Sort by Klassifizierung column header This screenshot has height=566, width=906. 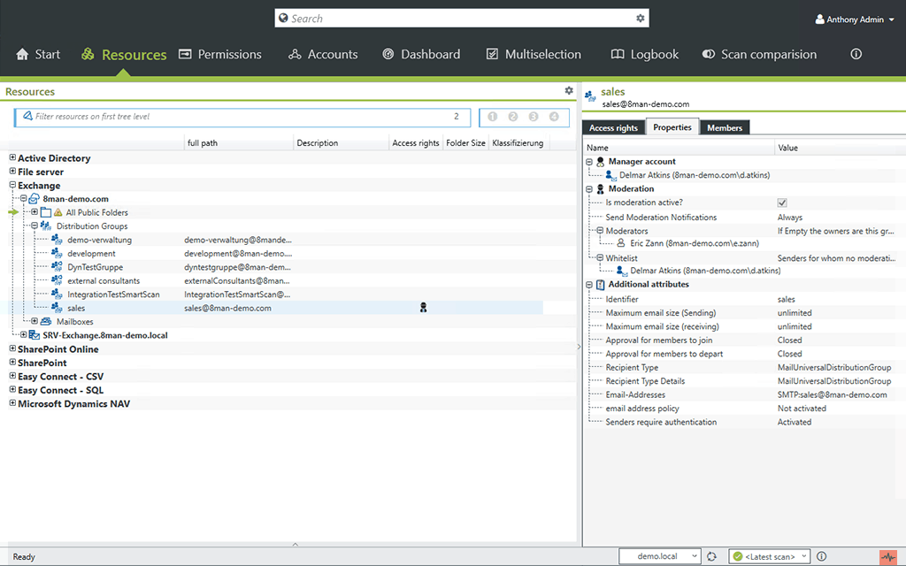click(518, 142)
